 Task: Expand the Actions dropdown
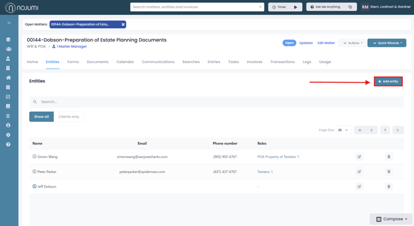pyautogui.click(x=353, y=43)
